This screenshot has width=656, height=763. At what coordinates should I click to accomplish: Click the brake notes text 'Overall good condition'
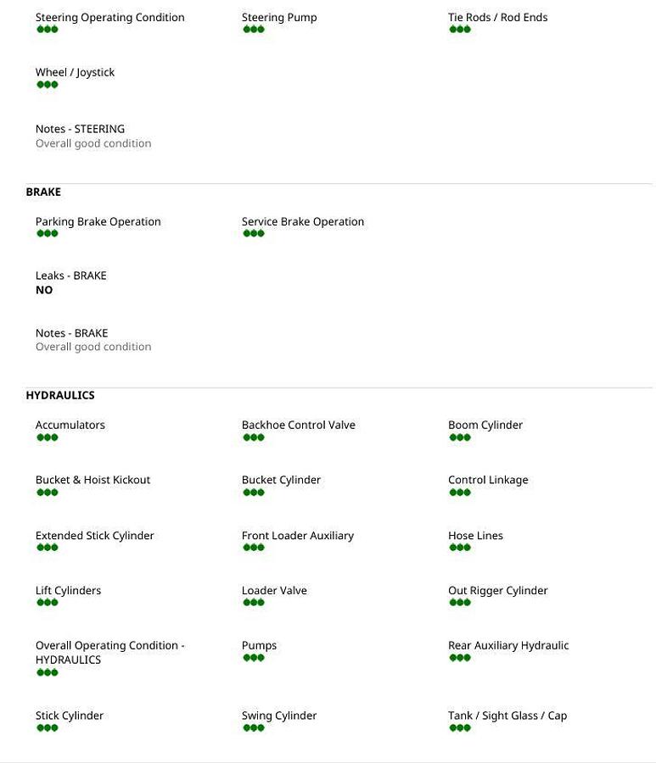[x=93, y=347]
